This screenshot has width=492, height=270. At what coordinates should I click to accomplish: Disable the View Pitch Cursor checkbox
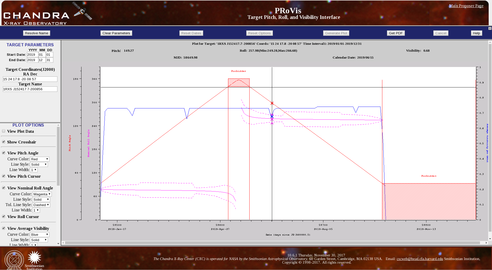pos(4,176)
